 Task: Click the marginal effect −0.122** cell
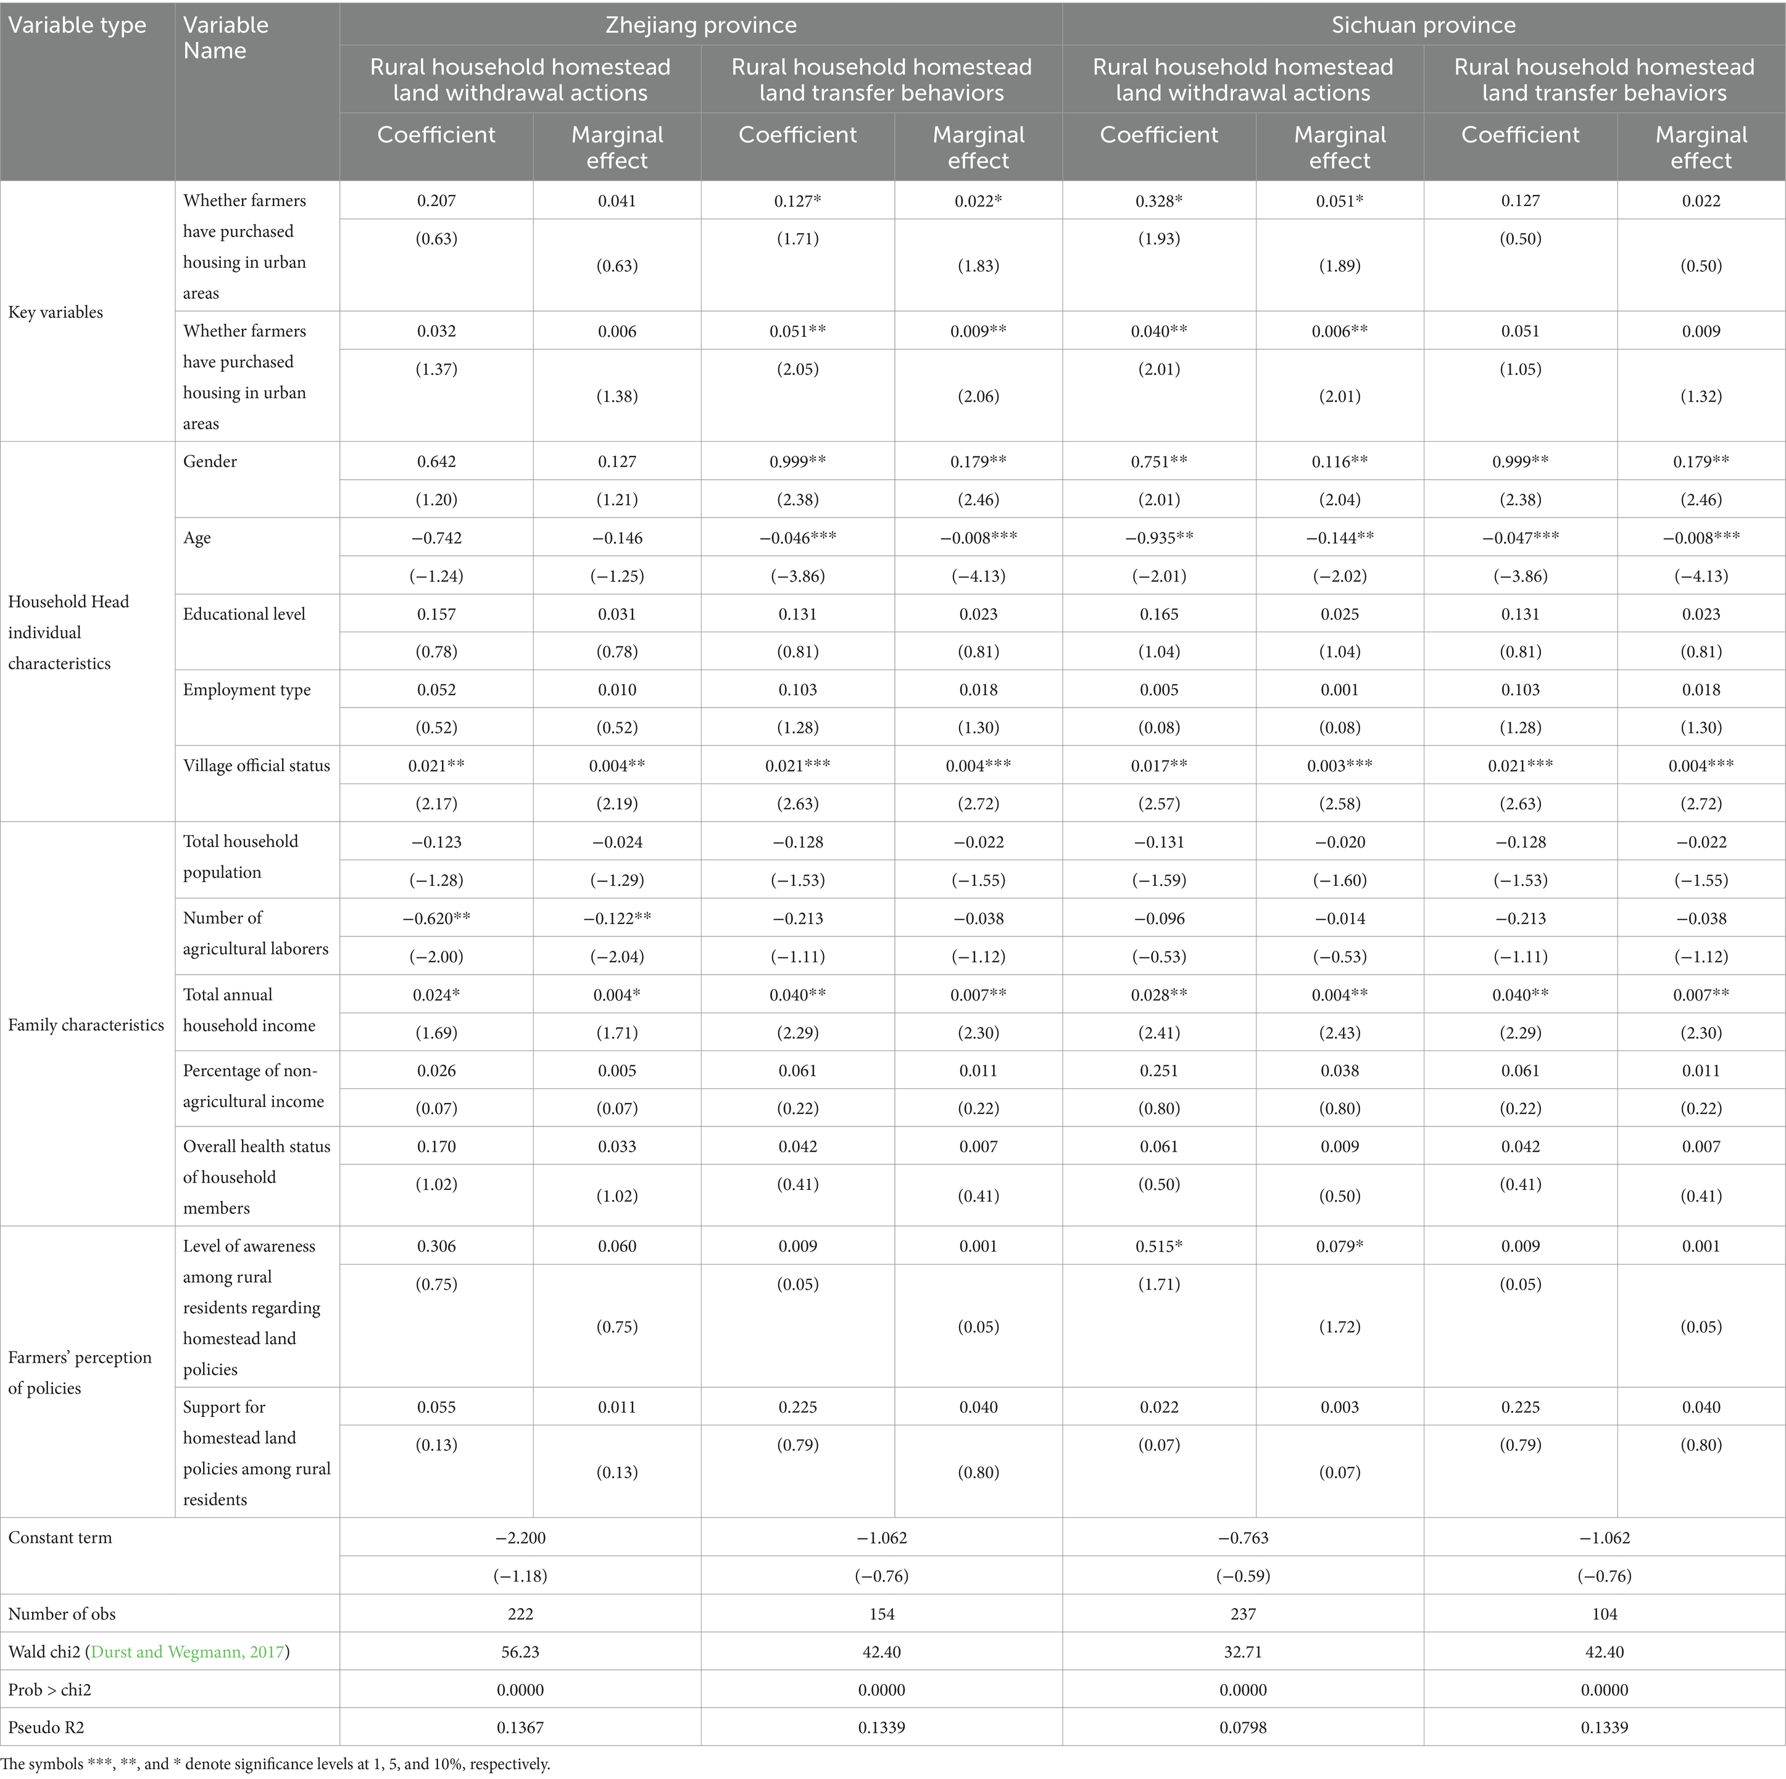[618, 918]
